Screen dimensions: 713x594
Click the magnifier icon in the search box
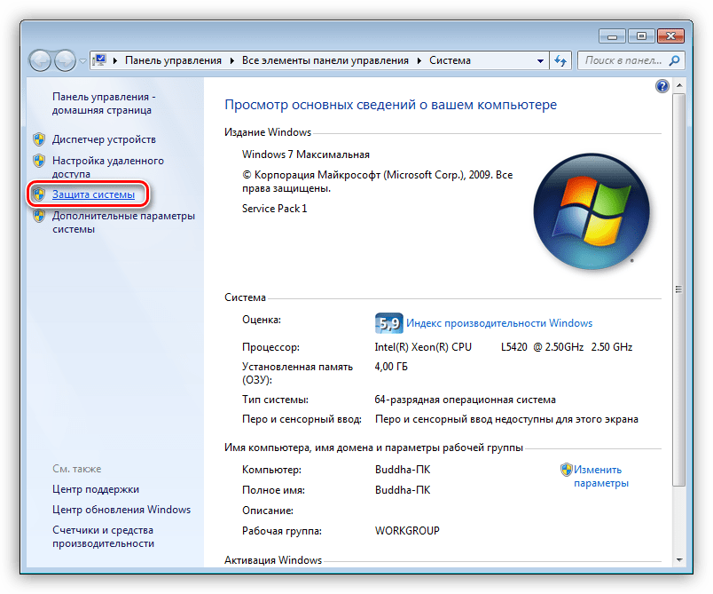pyautogui.click(x=675, y=60)
